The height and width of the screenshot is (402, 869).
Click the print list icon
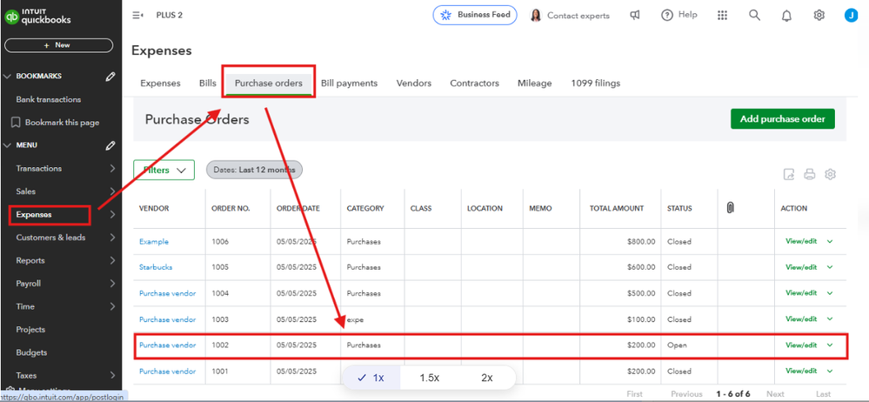click(x=810, y=174)
